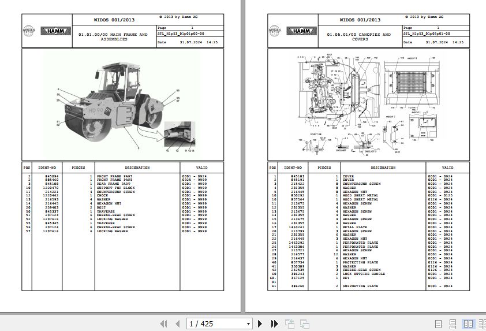486x331 pixels.
Task: Click the previous view navigation icon
Action: point(290,324)
